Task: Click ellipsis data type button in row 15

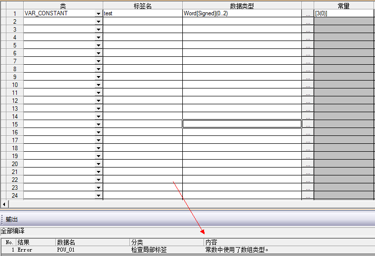Action: (308, 125)
